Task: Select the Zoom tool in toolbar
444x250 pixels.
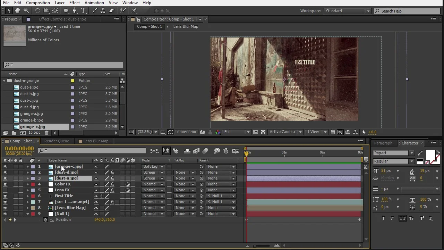Action: pos(26,11)
